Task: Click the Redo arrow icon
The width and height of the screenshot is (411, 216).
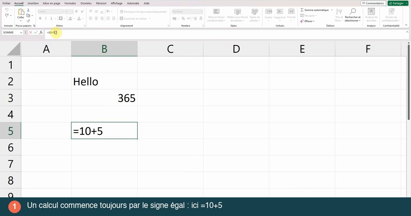Action: 7,15
